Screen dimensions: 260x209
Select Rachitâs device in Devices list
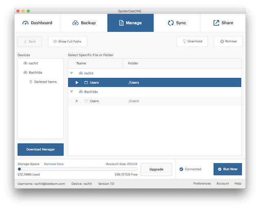click(35, 73)
